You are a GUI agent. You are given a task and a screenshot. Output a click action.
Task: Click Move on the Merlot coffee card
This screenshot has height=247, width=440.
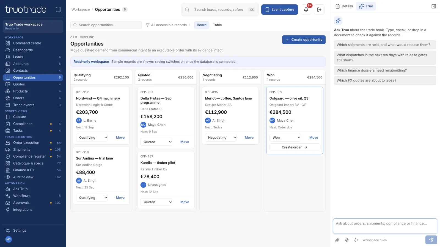(x=249, y=138)
